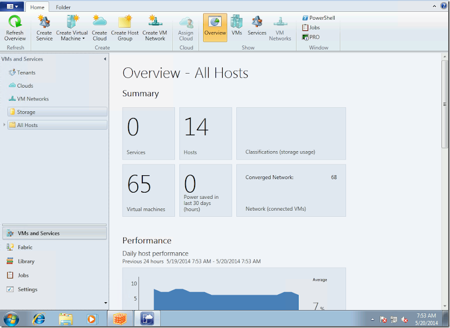Select the All Hosts folder

pos(57,125)
